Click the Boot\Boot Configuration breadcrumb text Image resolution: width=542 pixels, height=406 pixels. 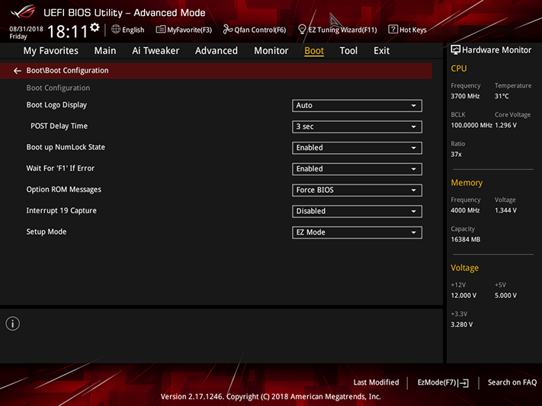click(x=67, y=71)
